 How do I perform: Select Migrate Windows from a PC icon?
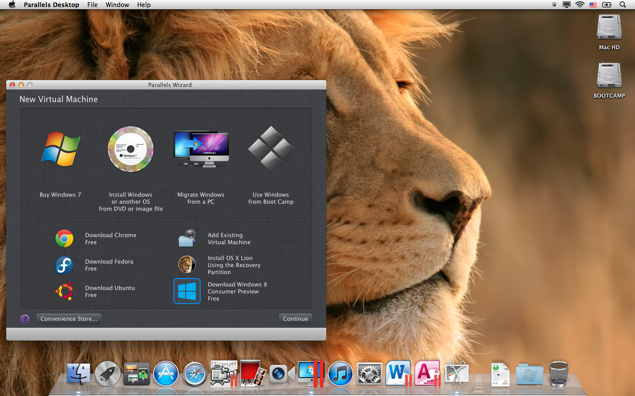[x=201, y=149]
